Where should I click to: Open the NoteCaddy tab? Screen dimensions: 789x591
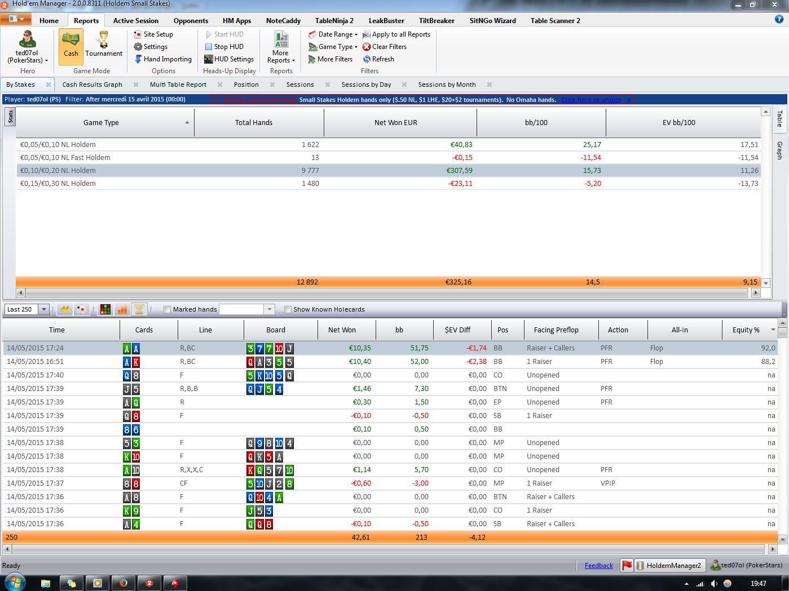coord(283,21)
